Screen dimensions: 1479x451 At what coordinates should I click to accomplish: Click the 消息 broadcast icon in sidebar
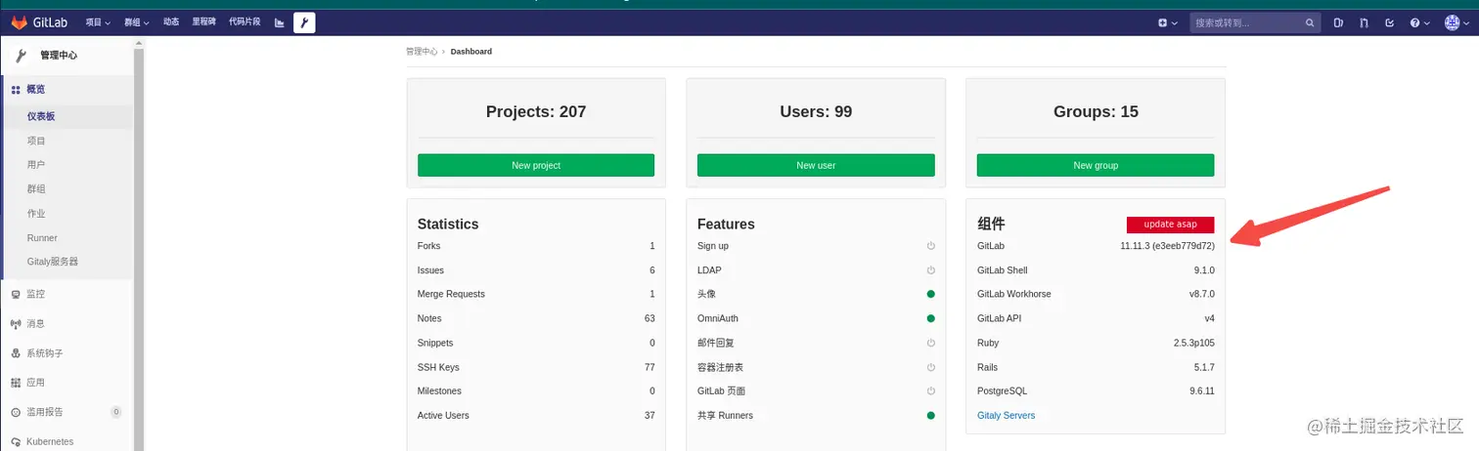(x=16, y=324)
